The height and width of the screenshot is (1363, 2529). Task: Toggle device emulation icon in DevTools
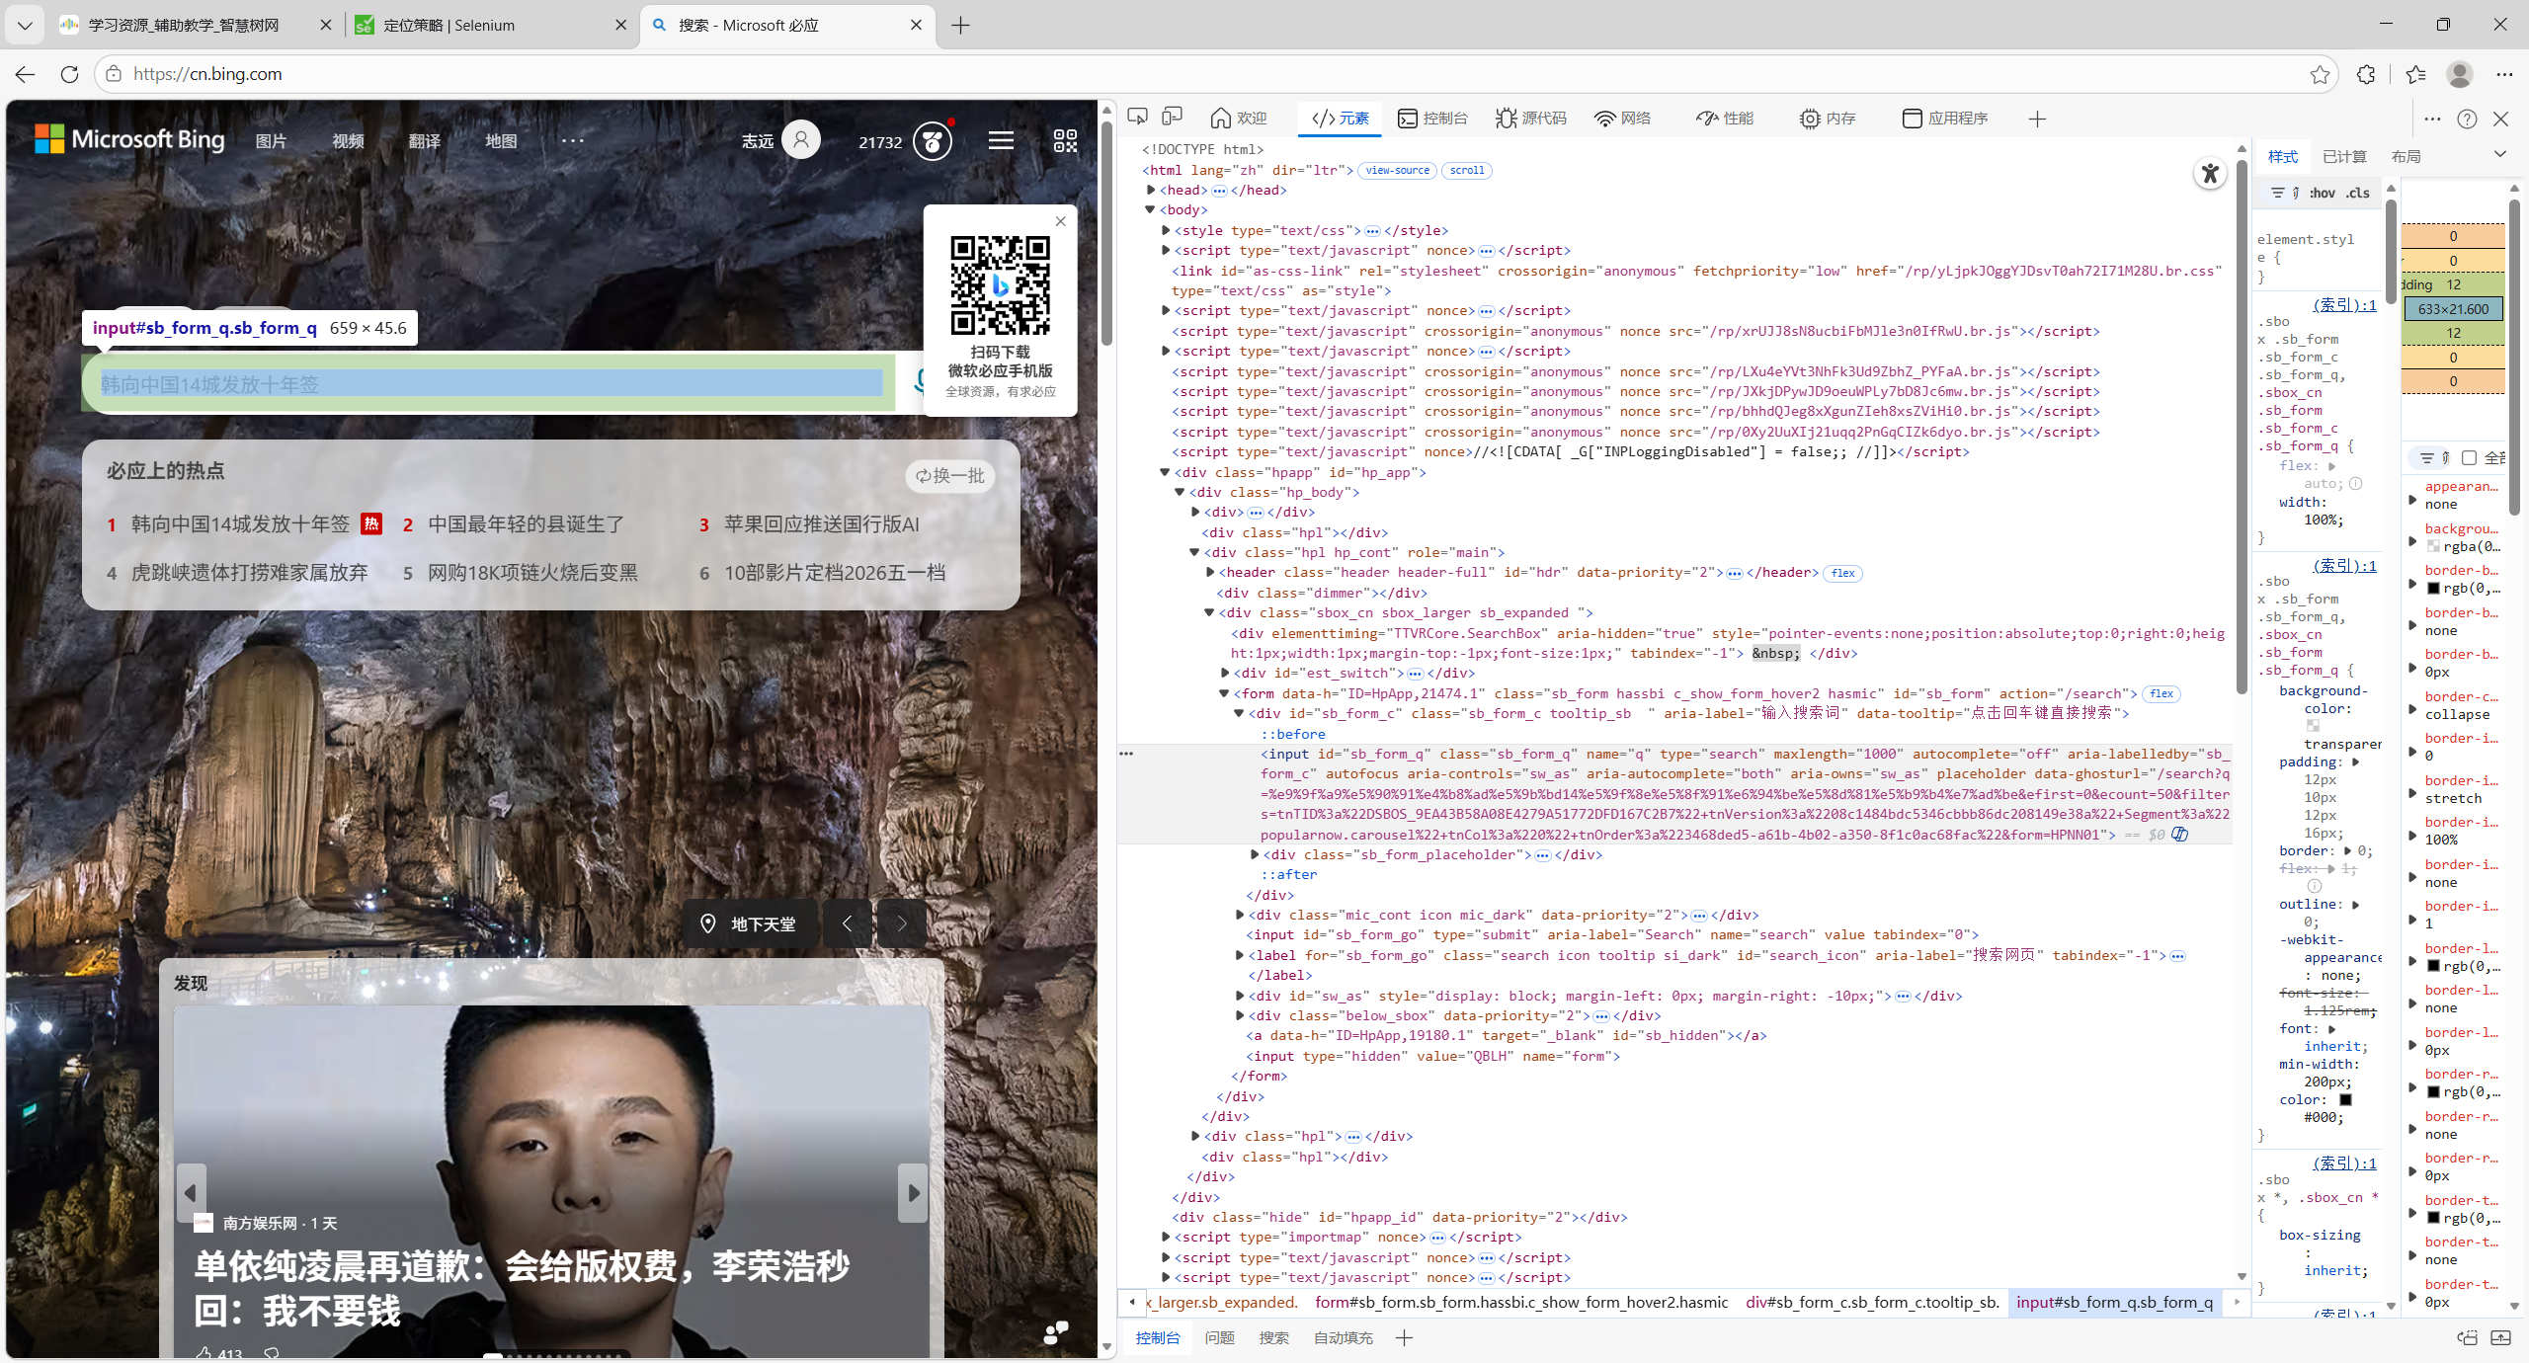[1173, 118]
